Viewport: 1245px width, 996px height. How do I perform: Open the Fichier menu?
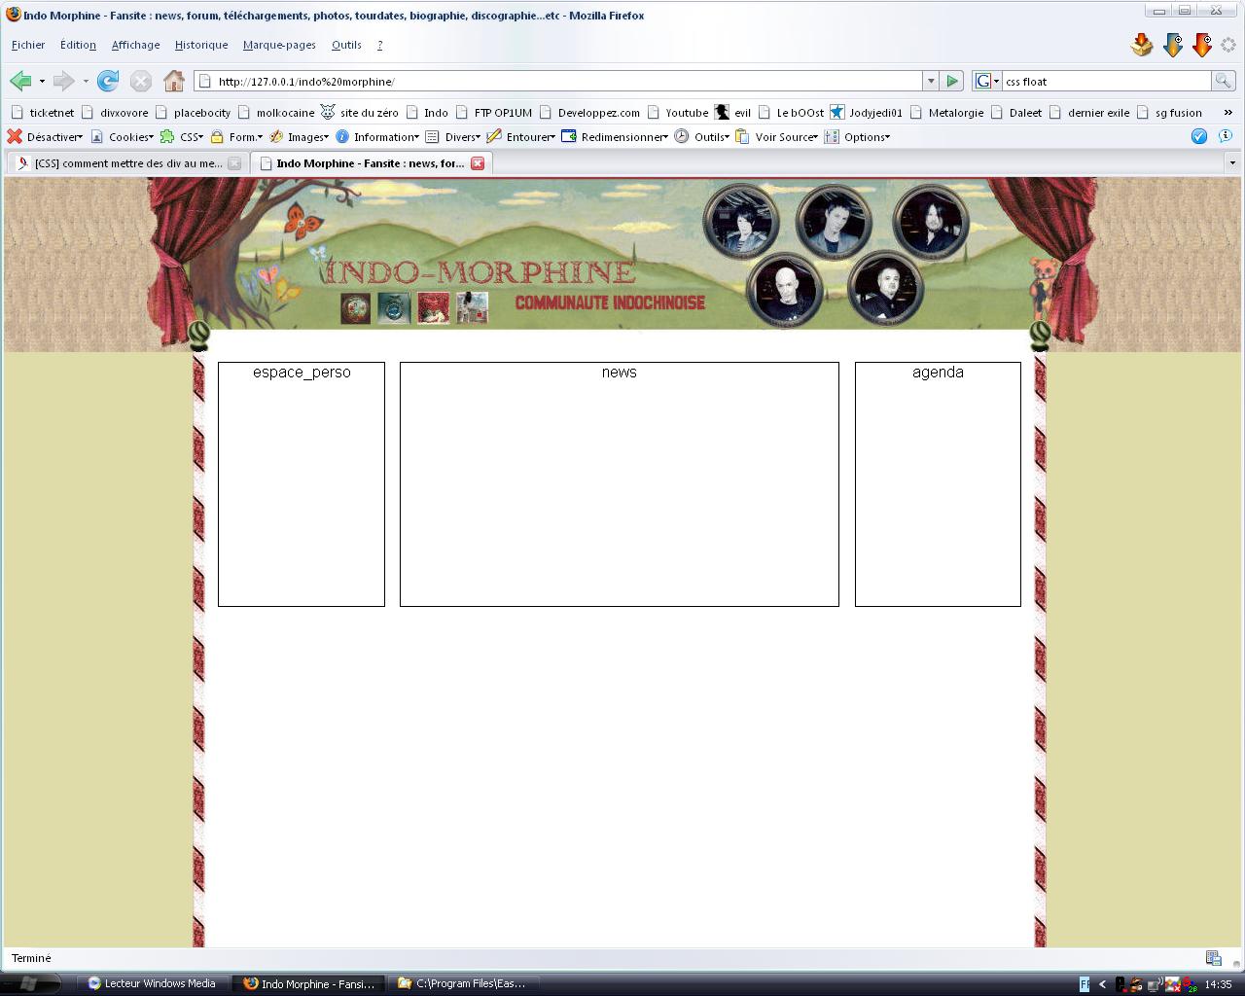[x=28, y=45]
